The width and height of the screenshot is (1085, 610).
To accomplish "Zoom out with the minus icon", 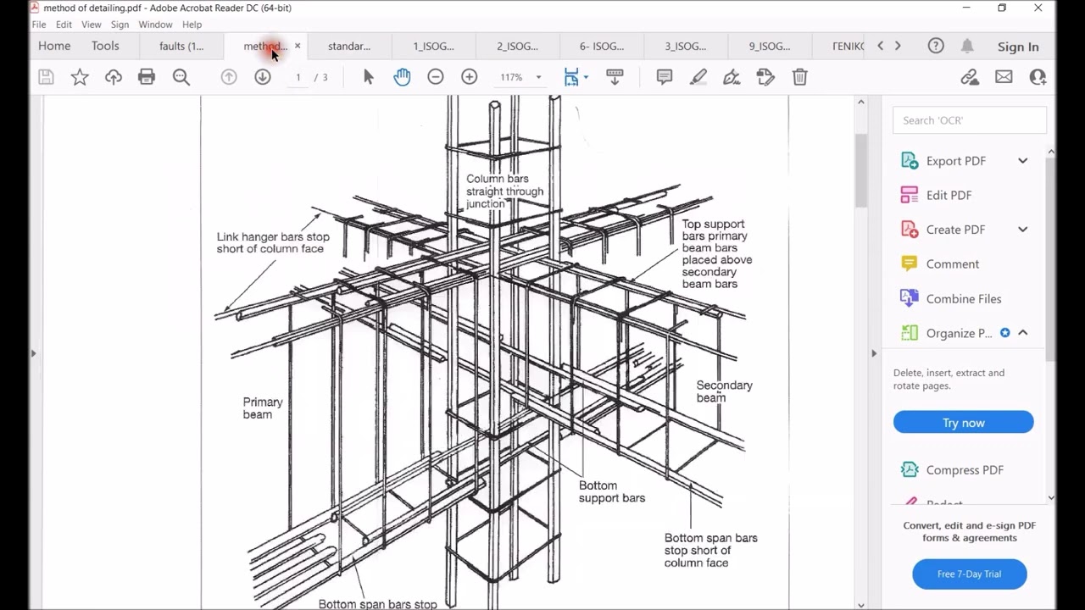I will 436,77.
